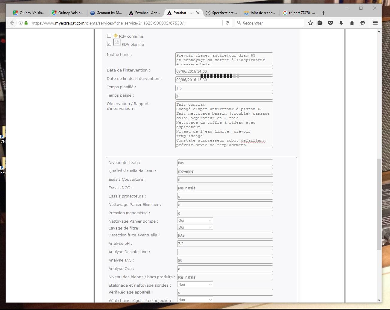The width and height of the screenshot is (390, 310).
Task: Open a new browser tab
Action: (x=324, y=13)
